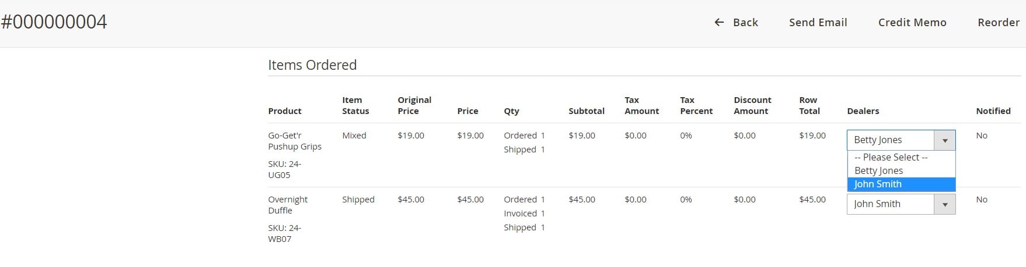
Task: Select John Smith from dropdown list
Action: point(901,184)
